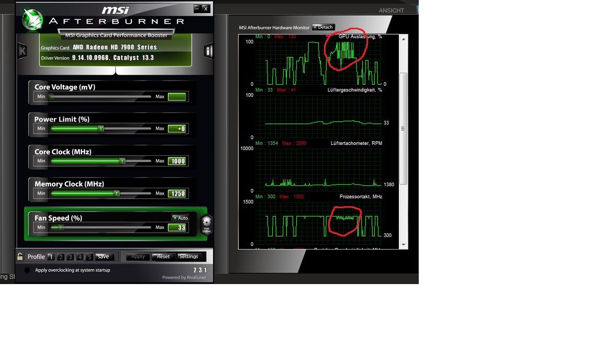Click the Power Limit slider handle
This screenshot has height=339, width=603.
point(100,128)
